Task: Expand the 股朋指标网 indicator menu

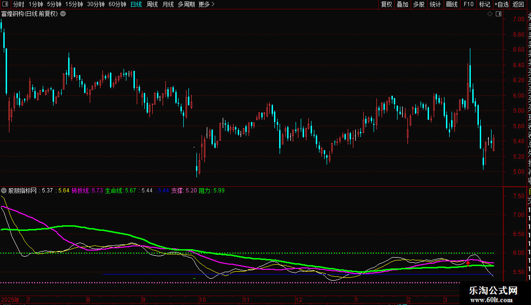Action: pyautogui.click(x=4, y=191)
